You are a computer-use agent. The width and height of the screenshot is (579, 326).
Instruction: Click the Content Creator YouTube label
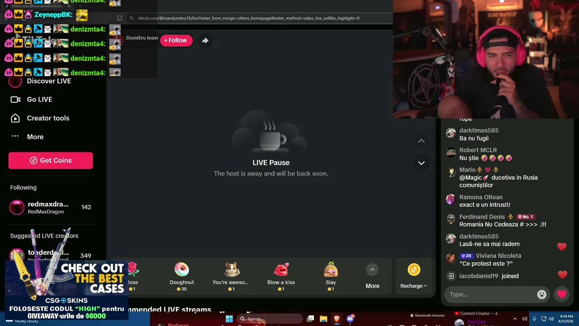[476, 313]
